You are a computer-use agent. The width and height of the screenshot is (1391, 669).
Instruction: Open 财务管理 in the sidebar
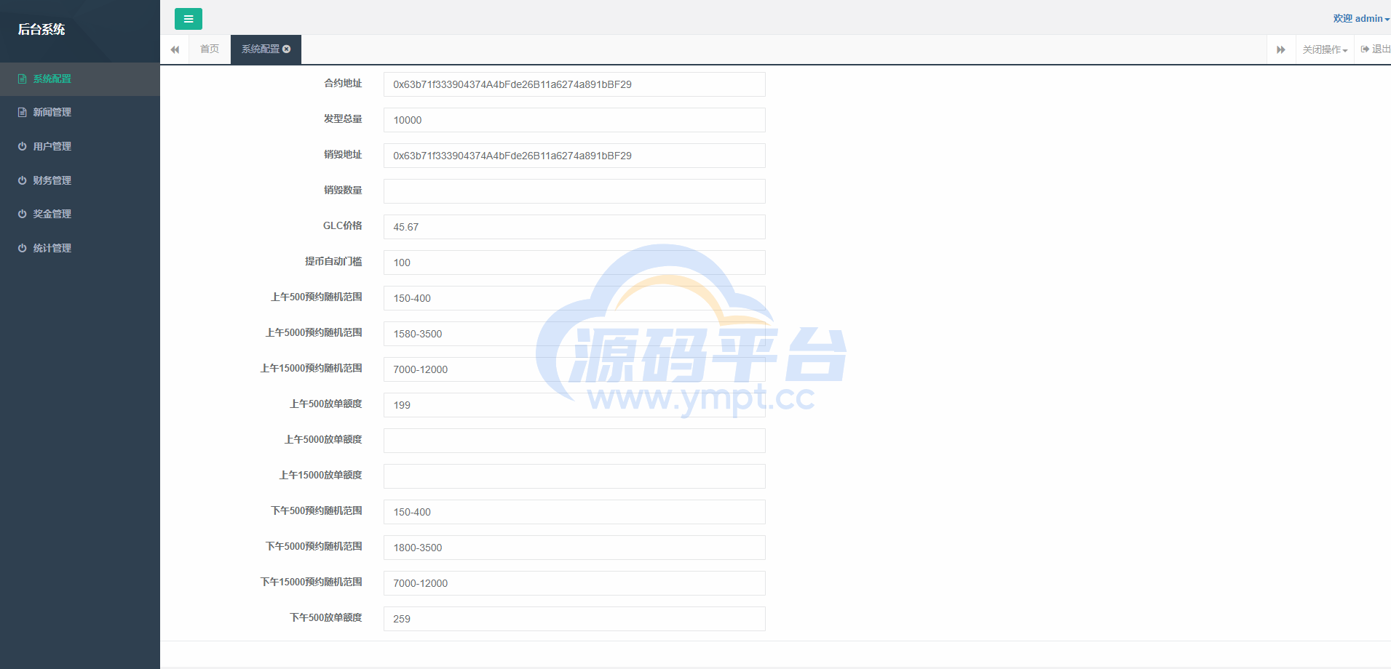80,180
